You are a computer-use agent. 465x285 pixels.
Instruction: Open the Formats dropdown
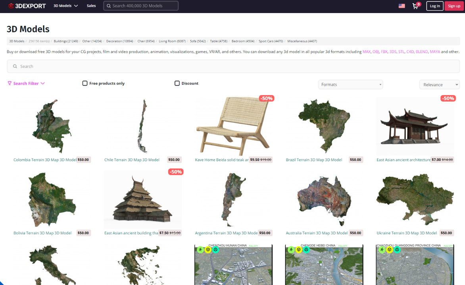click(x=350, y=84)
